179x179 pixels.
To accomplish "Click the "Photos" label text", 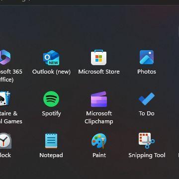I will [x=147, y=72].
